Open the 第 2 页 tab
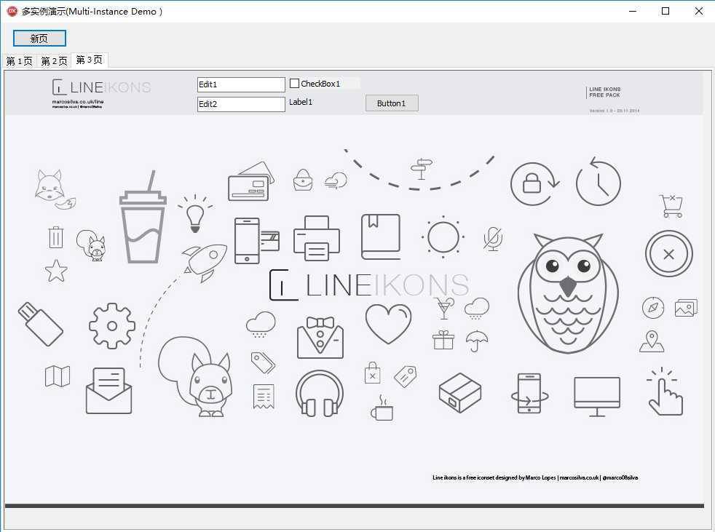The width and height of the screenshot is (715, 532). [x=55, y=61]
